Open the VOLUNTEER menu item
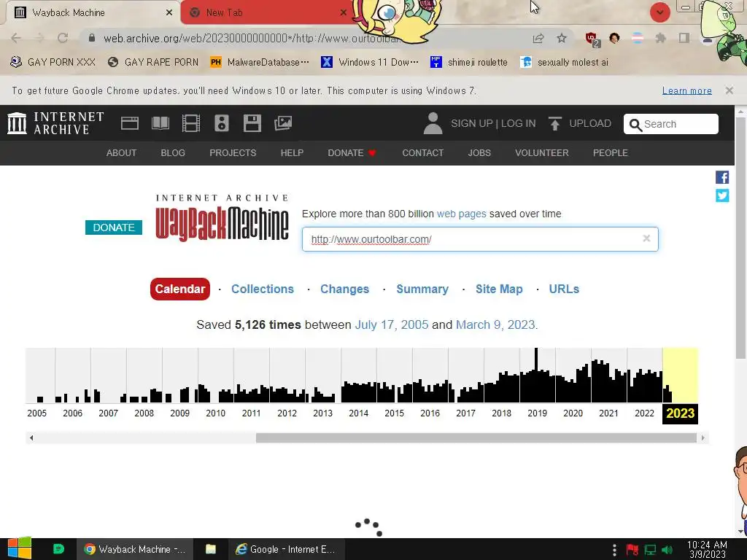Screen dimensions: 747x560 point(542,153)
